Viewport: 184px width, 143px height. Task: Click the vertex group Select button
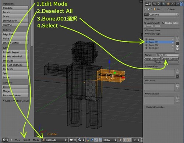[x=166, y=58]
